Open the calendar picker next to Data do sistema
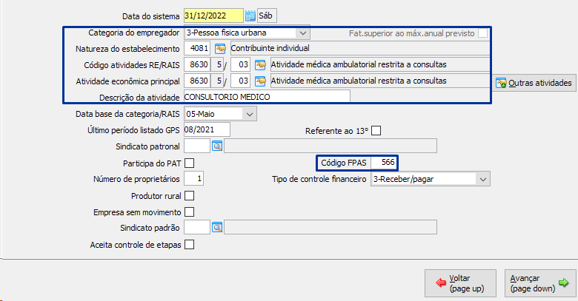Screen dimensions: 578x301 tap(250, 16)
